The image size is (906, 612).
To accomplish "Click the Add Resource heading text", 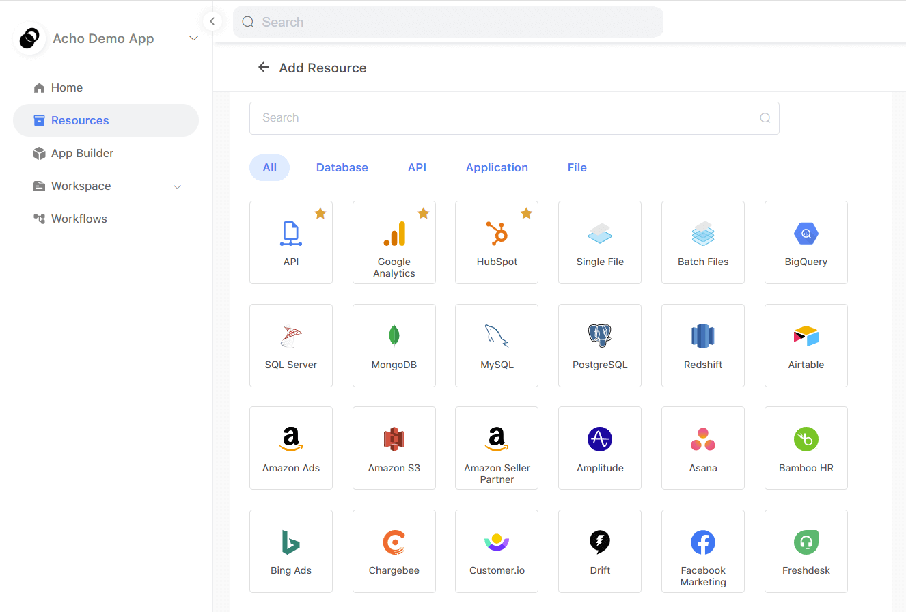I will point(322,68).
